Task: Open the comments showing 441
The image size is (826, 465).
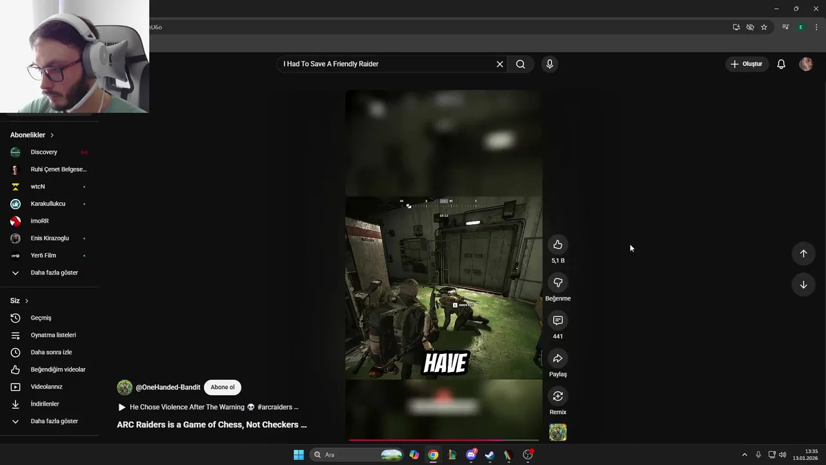Action: (558, 320)
